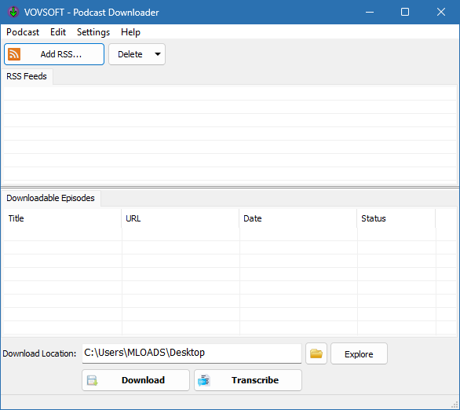This screenshot has height=410, width=460.
Task: Click the Transcribe button
Action: 248,380
